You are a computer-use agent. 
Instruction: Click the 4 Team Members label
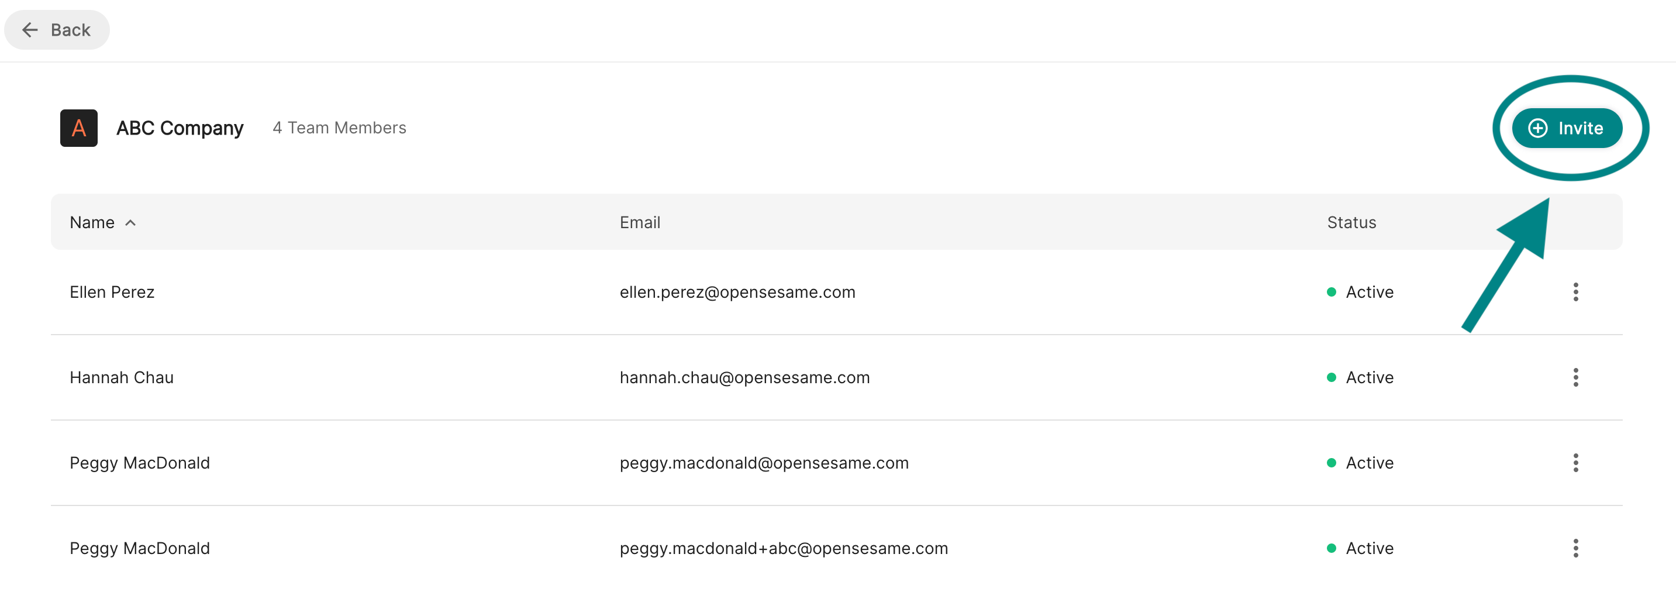pos(339,128)
